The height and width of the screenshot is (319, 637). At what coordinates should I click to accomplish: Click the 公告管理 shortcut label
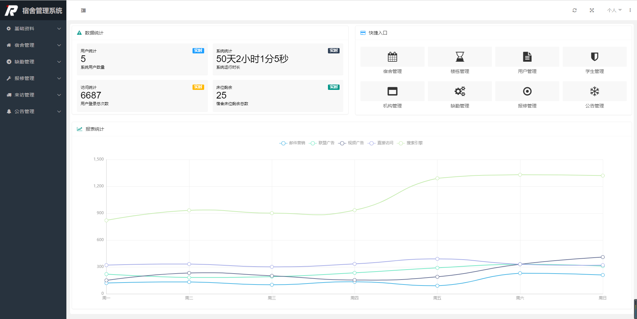(595, 106)
